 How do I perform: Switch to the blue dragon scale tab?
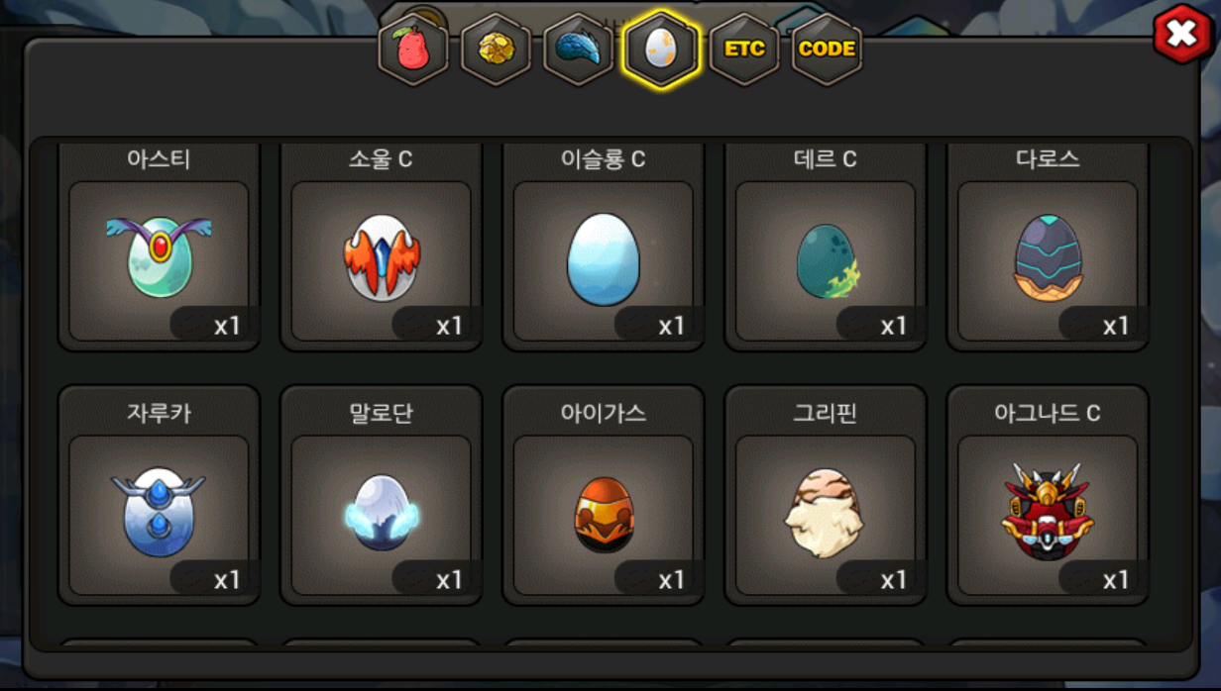tap(578, 49)
